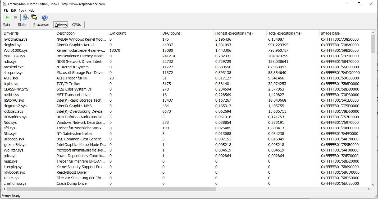Sort by Description column header
378x199 pixels.
81,33
